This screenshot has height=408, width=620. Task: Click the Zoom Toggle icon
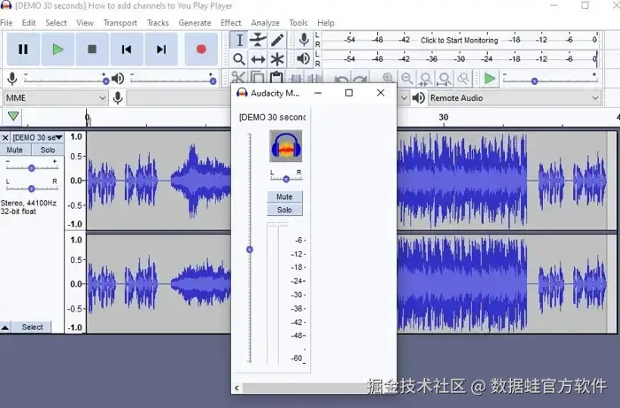[463, 78]
